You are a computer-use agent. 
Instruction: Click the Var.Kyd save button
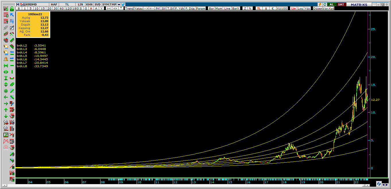329,8
